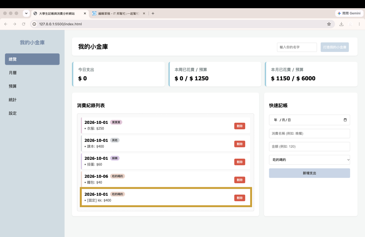
Task: Go forward in browser history
Action: pyautogui.click(x=15, y=24)
